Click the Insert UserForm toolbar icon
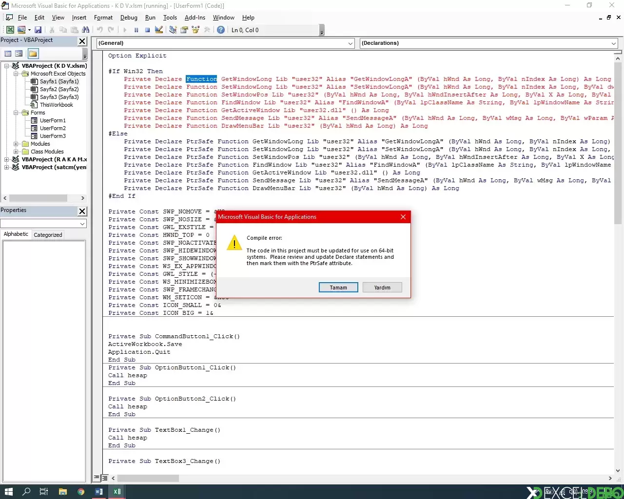The width and height of the screenshot is (624, 499). point(21,30)
